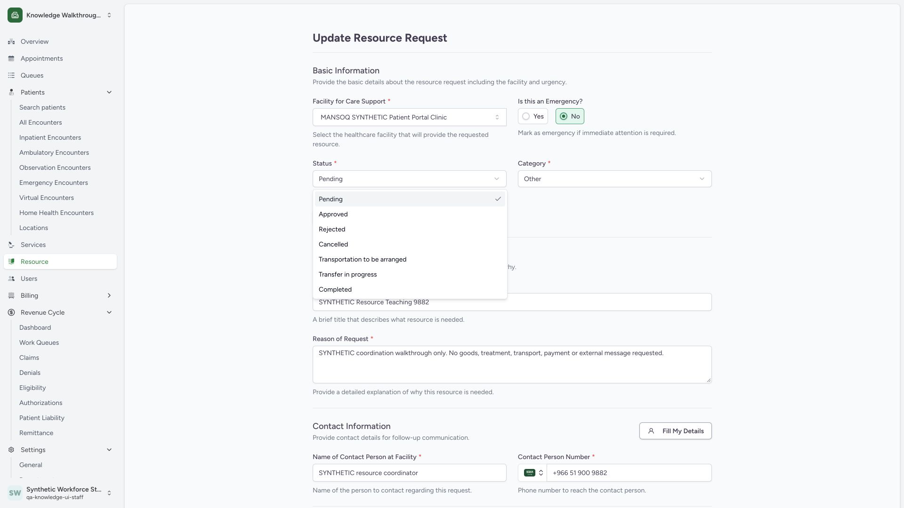Click the Billing sidebar icon
904x508 pixels.
[x=11, y=295]
